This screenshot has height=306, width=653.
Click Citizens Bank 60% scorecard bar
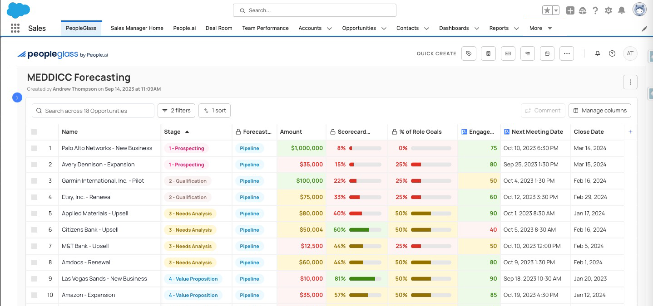[365, 230]
